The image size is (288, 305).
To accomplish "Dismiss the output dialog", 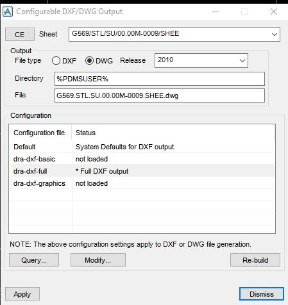I will pos(262,294).
